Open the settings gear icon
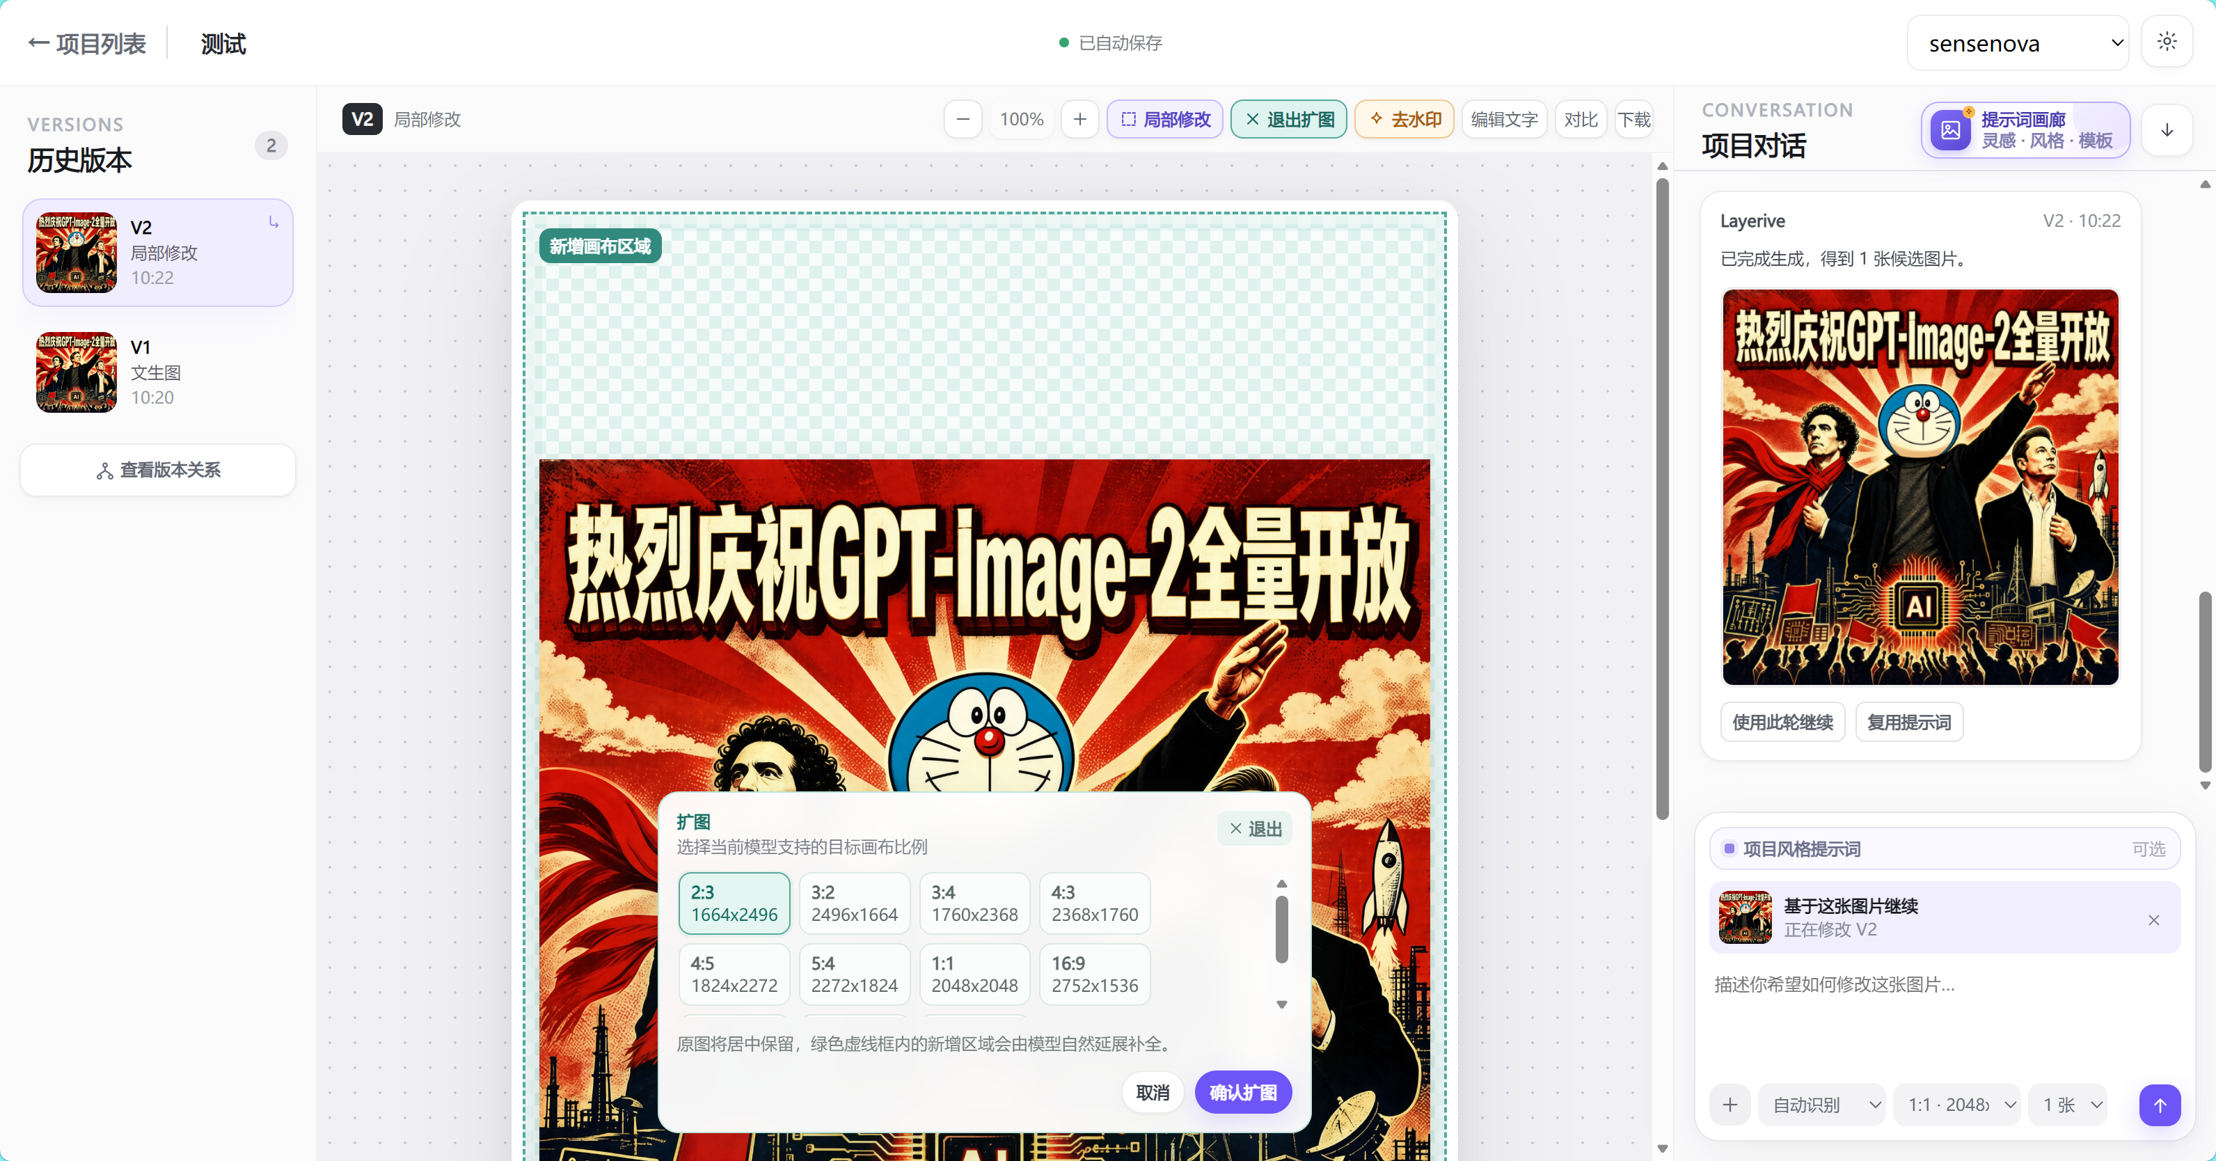This screenshot has width=2216, height=1161. pos(2167,41)
